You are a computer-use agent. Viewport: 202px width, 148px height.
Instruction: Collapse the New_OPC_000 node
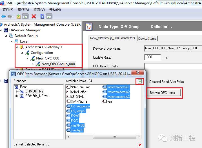tap(27, 59)
